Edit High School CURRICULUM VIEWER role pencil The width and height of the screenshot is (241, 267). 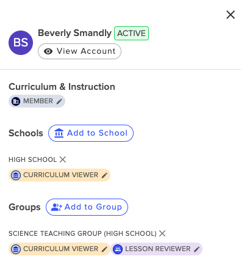coord(104,175)
